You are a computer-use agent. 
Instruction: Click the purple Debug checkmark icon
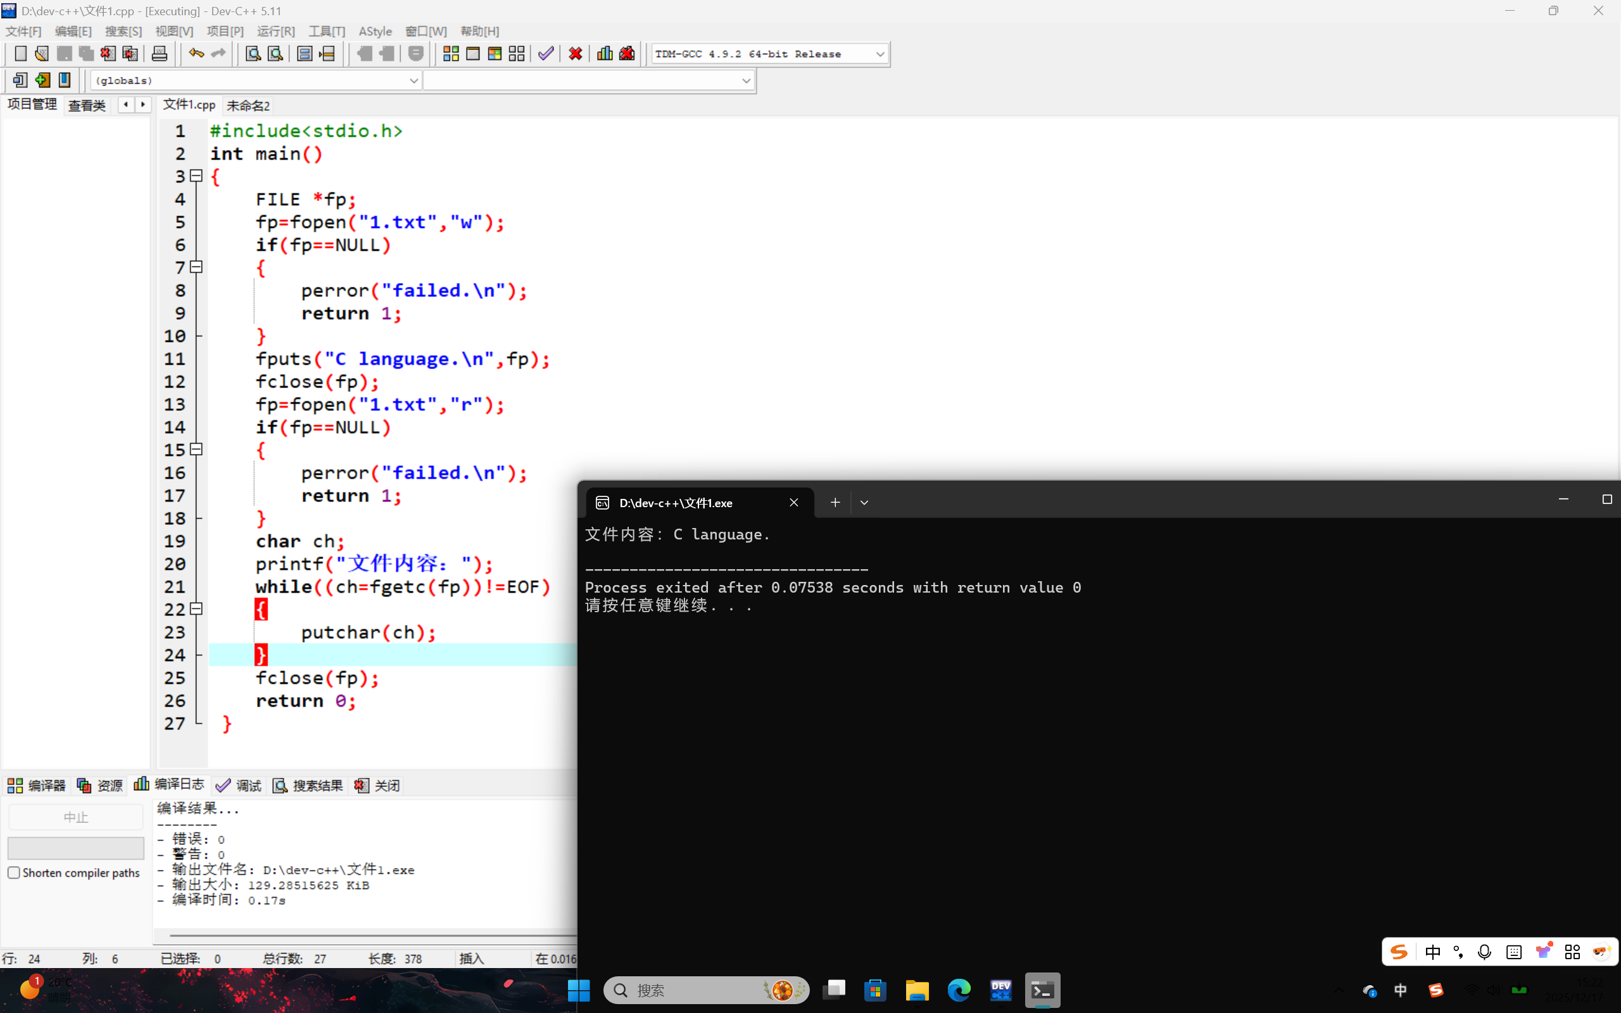546,54
